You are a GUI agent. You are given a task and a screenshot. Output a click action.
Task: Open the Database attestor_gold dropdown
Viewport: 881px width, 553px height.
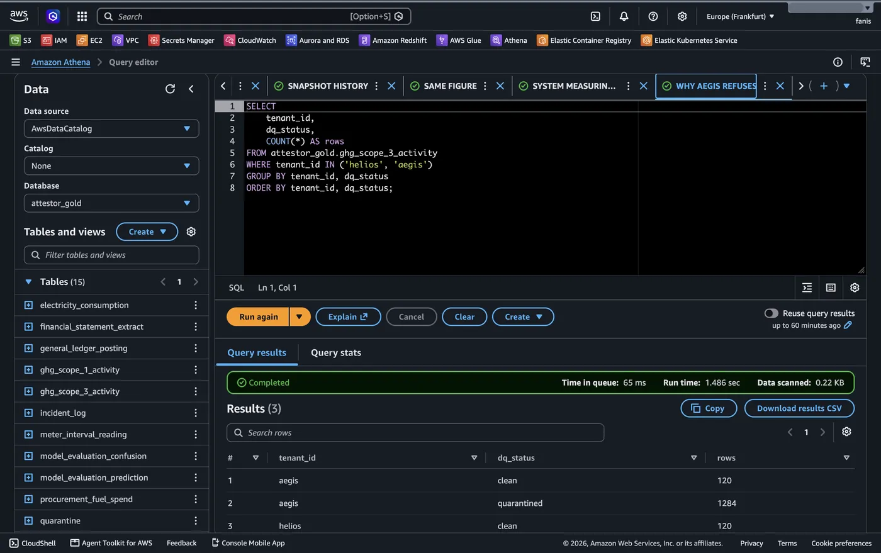click(x=111, y=203)
